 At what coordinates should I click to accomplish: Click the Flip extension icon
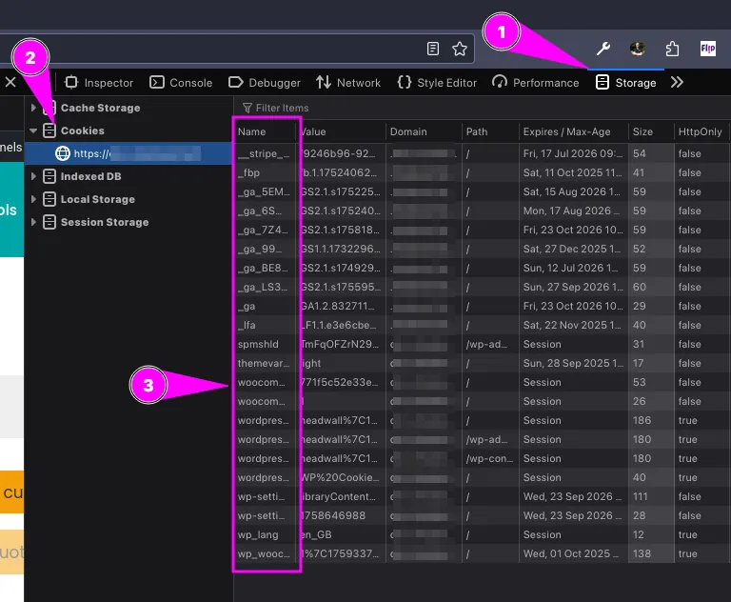click(707, 49)
